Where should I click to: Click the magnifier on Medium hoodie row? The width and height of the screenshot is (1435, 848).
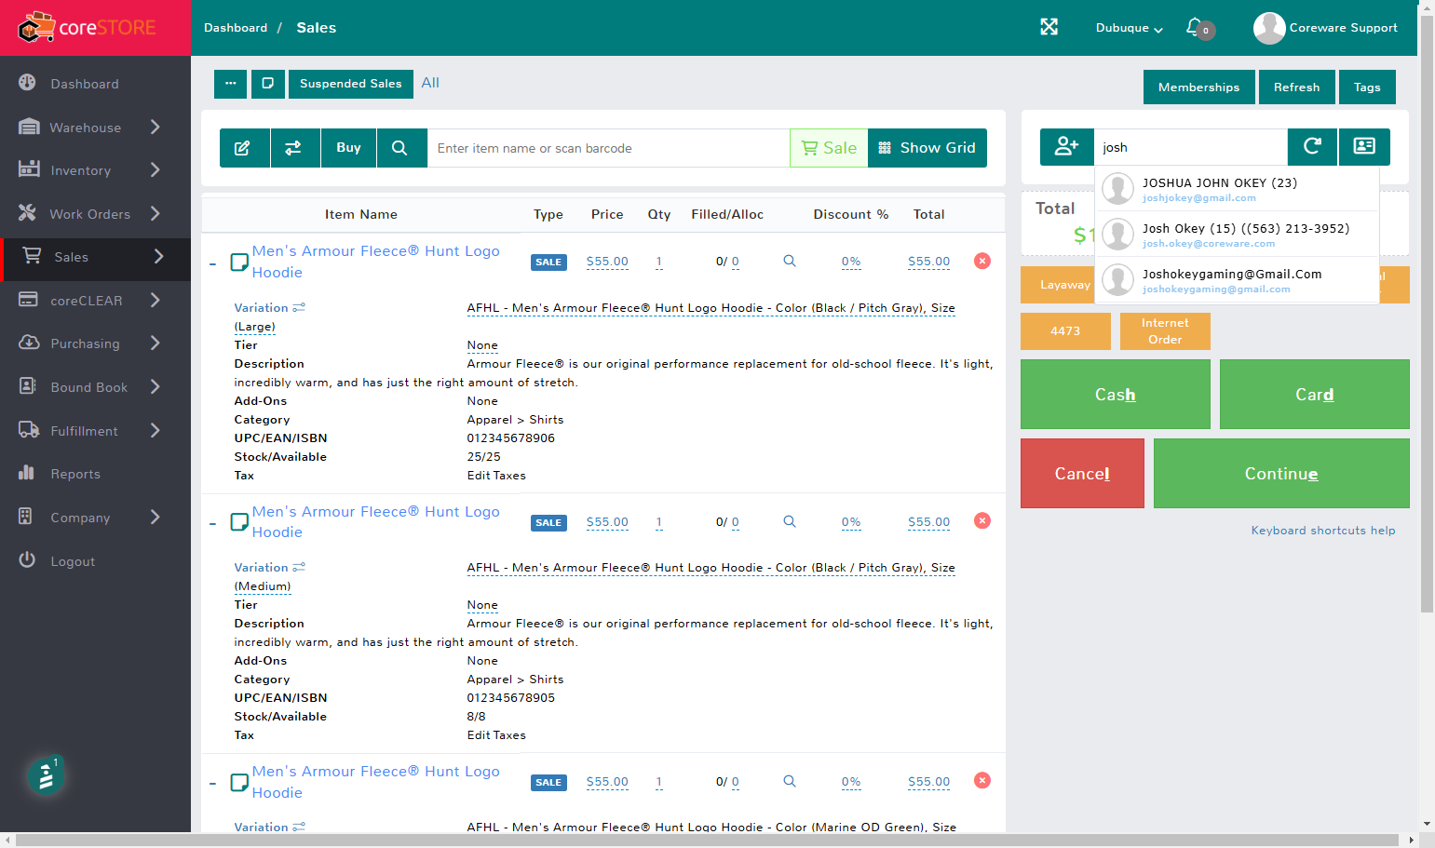pyautogui.click(x=790, y=521)
